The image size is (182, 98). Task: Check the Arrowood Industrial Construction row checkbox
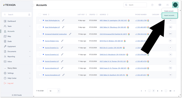tap(40, 34)
